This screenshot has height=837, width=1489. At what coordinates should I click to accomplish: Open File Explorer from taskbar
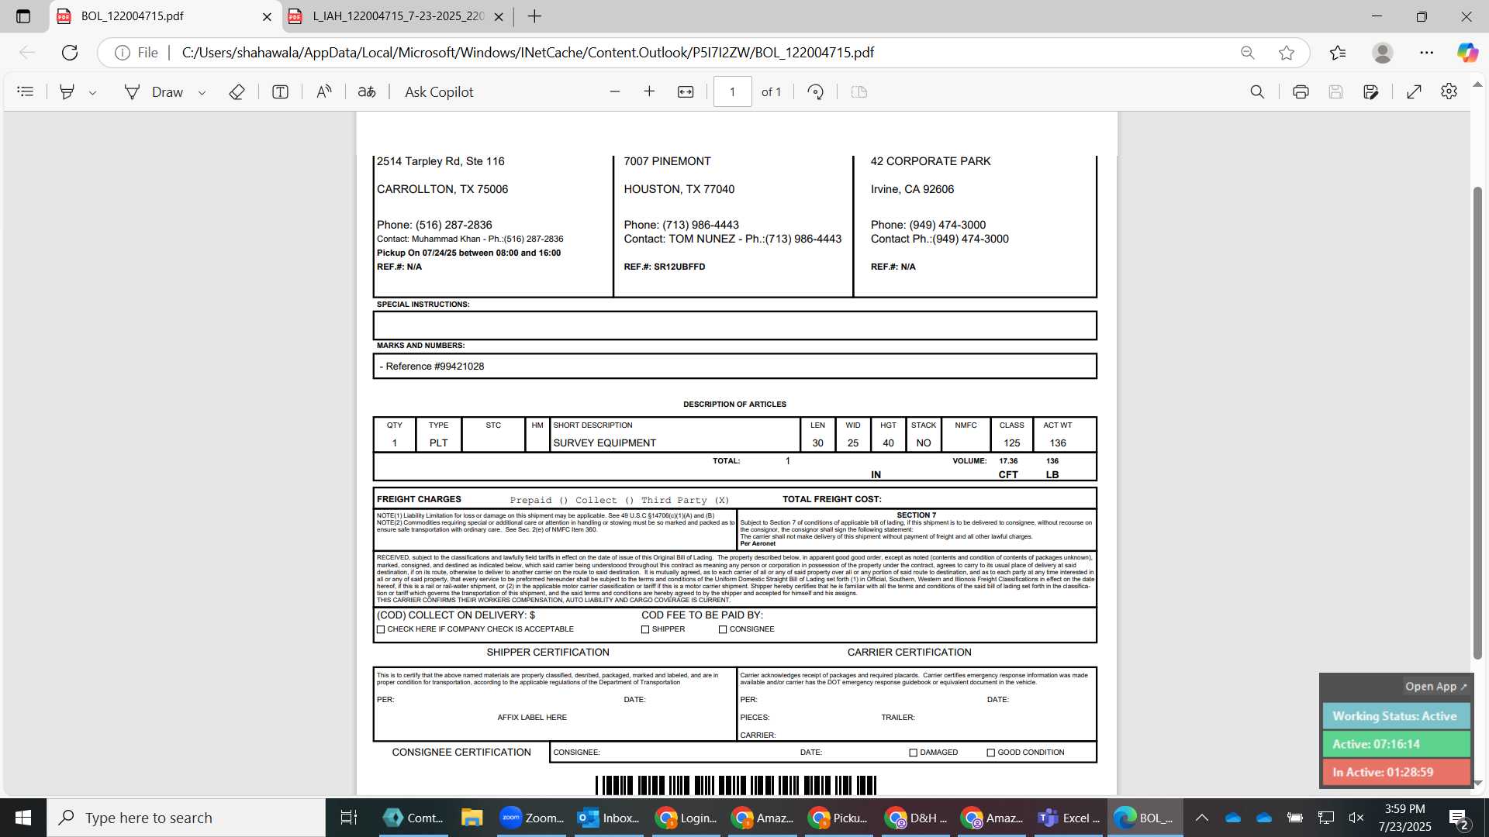tap(472, 818)
